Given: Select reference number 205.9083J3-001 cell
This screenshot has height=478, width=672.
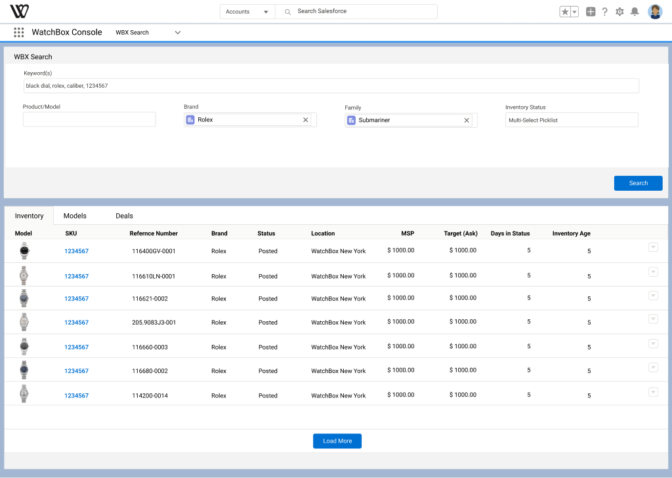Looking at the screenshot, I should pos(154,323).
